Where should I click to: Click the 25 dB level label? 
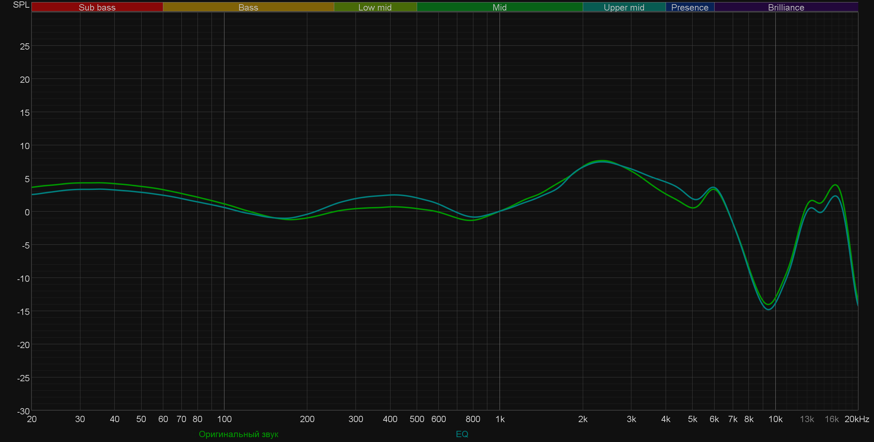[x=24, y=46]
